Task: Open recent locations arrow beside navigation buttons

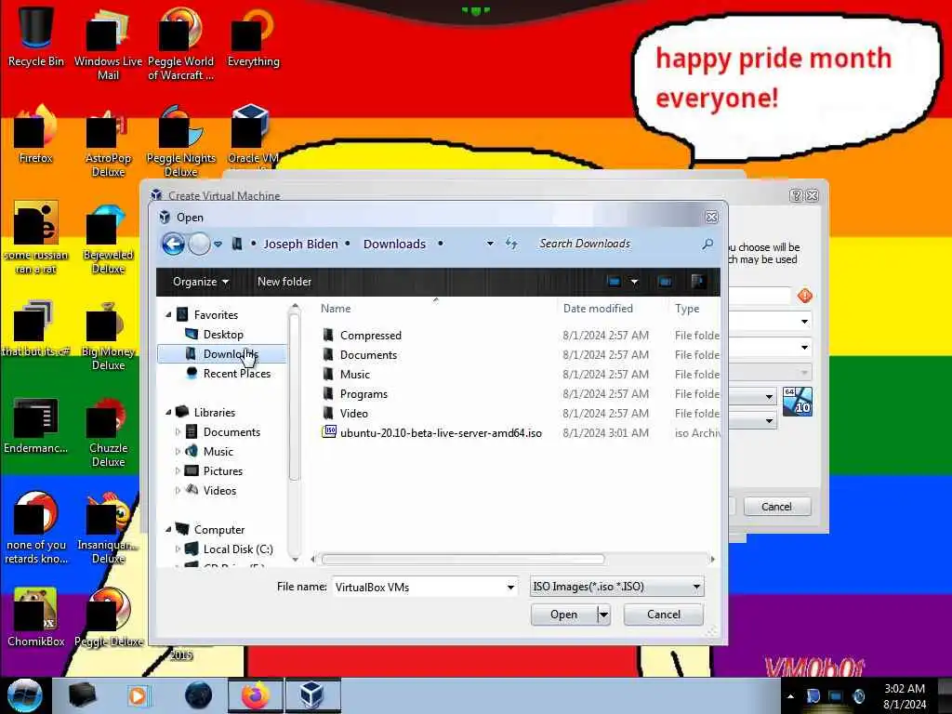Action: [218, 245]
